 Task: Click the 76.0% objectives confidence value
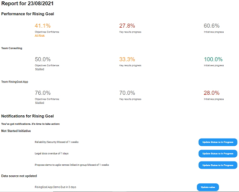[x=43, y=93]
